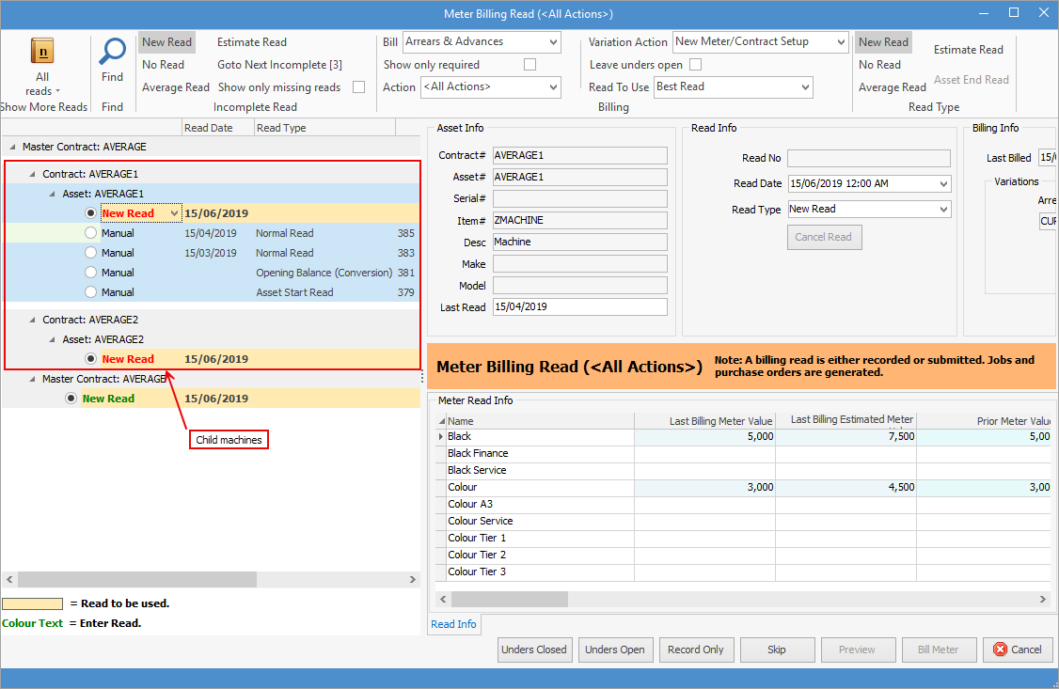This screenshot has height=689, width=1059.
Task: Expand the Black row in Meter Read Info
Action: (441, 436)
